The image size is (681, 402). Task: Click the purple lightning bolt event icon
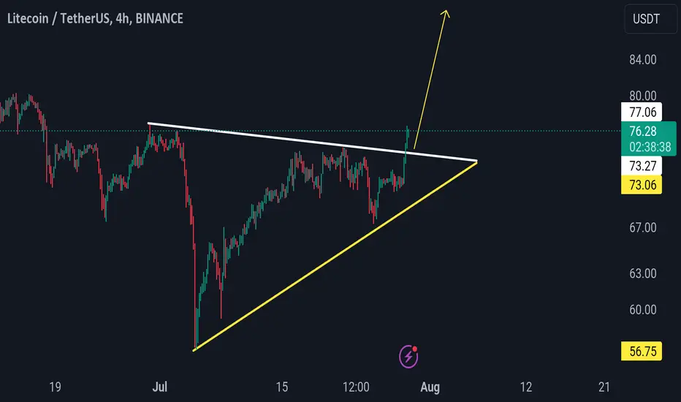408,357
